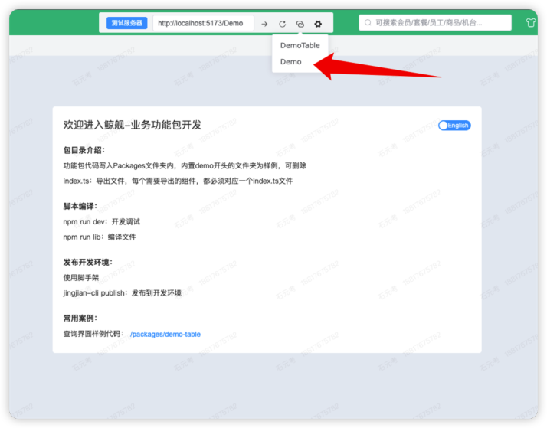Click the 欢迎进入鲸舰 welcome heading
547x428 pixels.
click(133, 125)
